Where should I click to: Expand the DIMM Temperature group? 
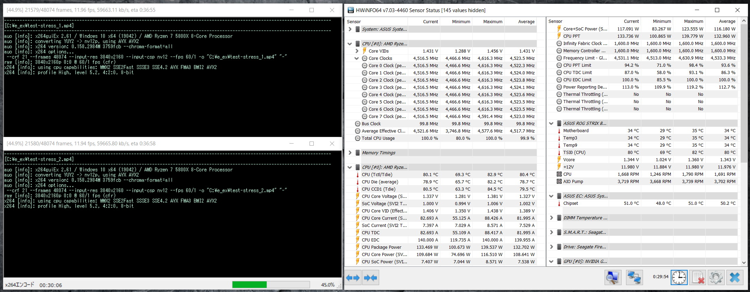pos(551,218)
